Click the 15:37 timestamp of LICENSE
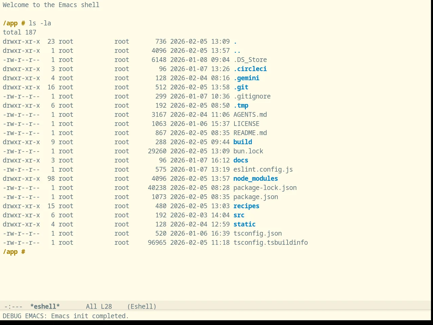This screenshot has width=433, height=325. pyautogui.click(x=220, y=124)
